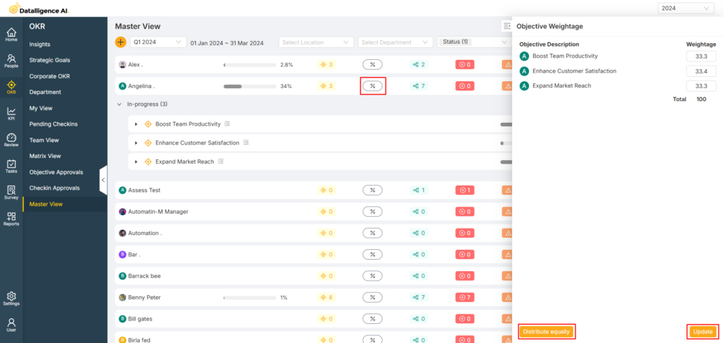Screen dimensions: 724x343
Task: Open Select Department dropdown
Action: pos(395,42)
